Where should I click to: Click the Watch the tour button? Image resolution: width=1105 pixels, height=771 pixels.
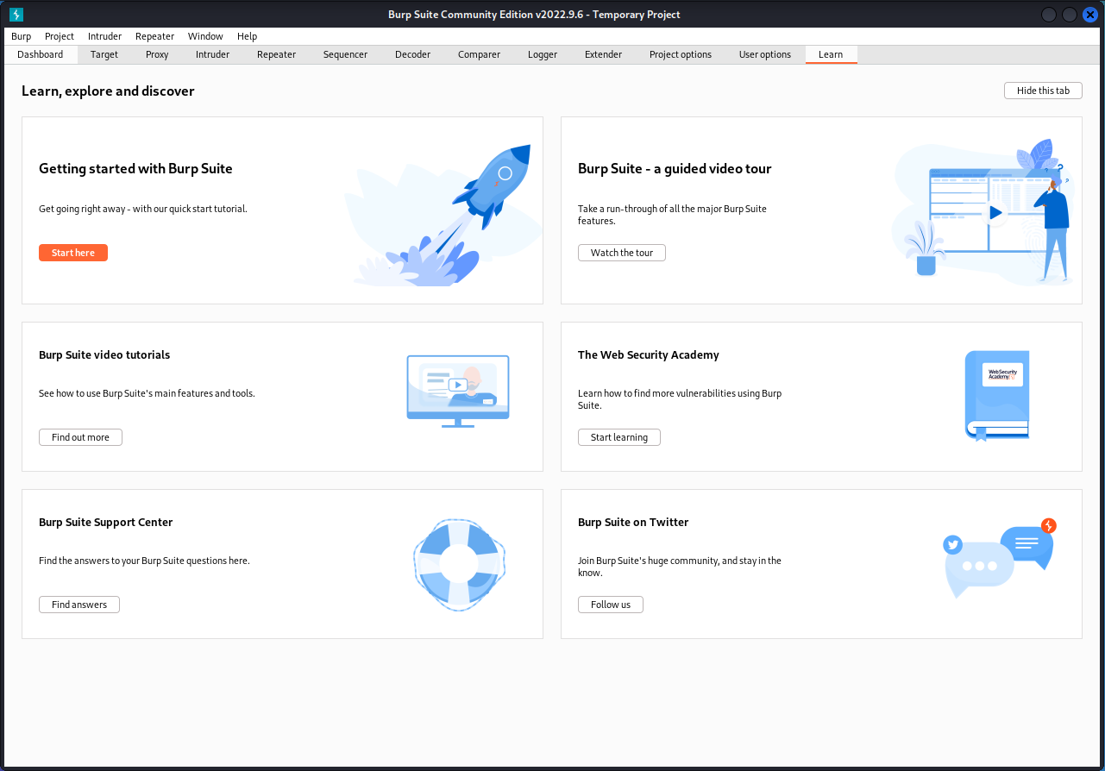(x=622, y=253)
